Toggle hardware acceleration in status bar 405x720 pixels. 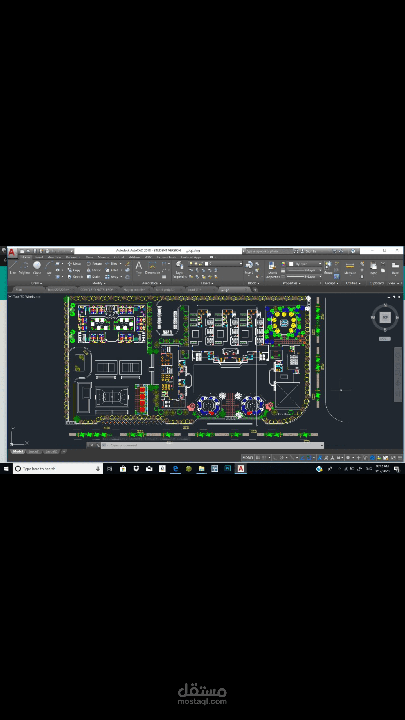coord(372,458)
